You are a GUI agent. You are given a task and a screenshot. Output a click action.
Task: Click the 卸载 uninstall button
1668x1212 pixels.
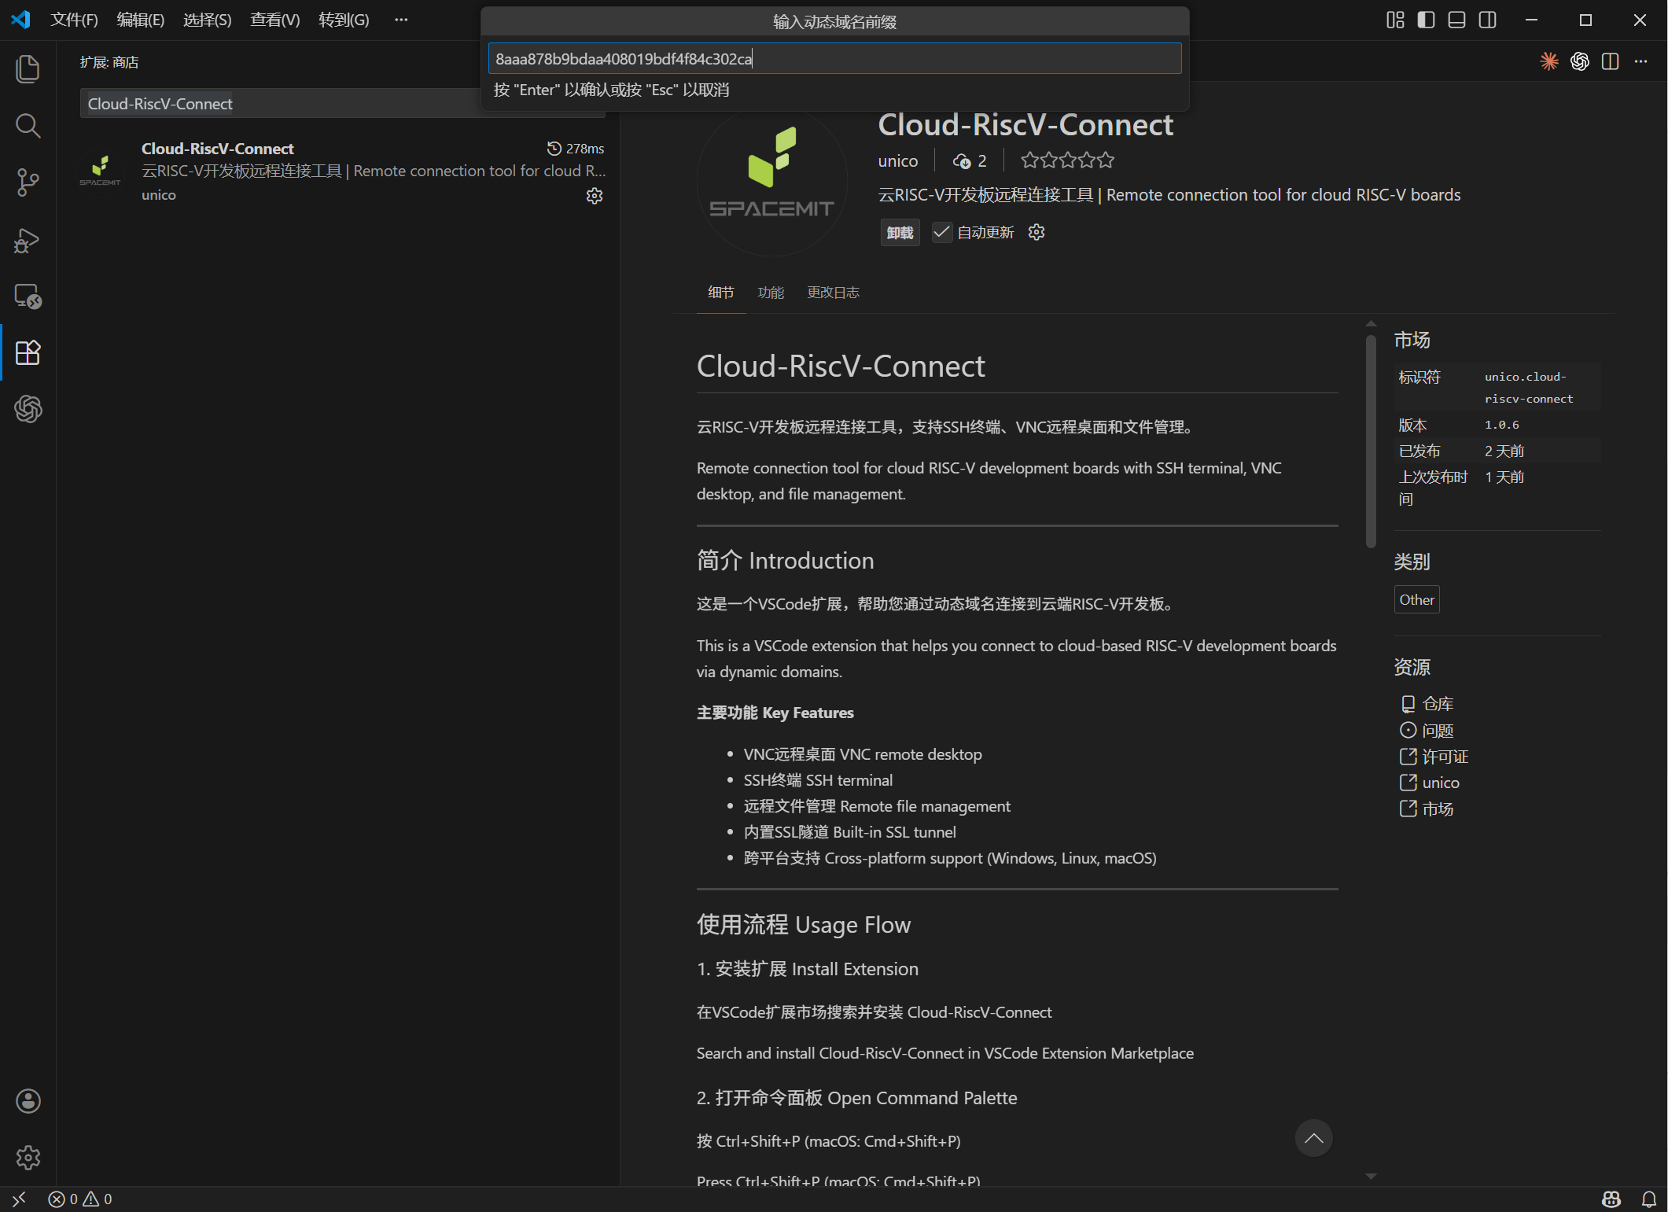point(900,233)
